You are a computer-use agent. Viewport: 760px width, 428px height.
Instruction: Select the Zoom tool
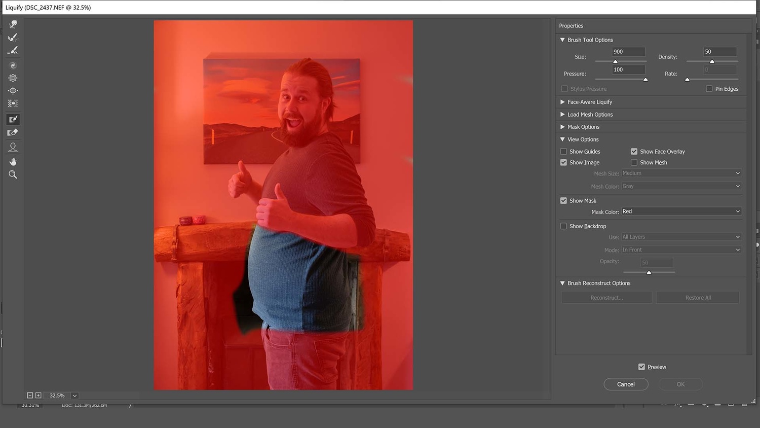[x=13, y=174]
